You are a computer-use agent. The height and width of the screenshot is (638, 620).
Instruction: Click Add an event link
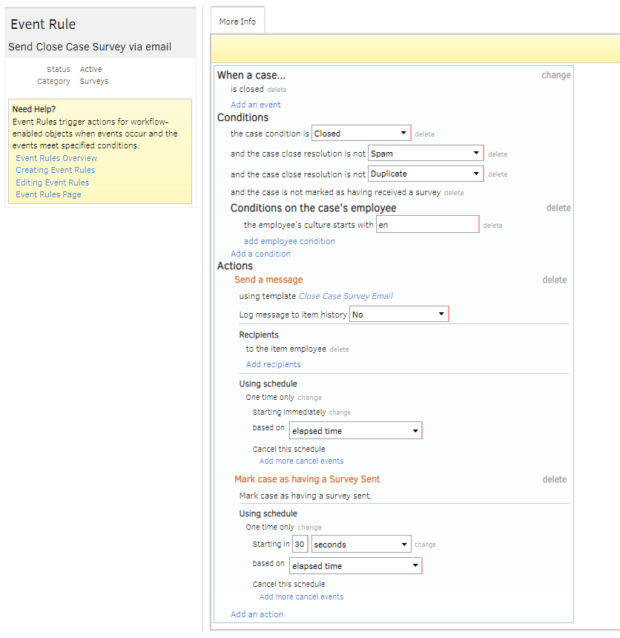(255, 105)
